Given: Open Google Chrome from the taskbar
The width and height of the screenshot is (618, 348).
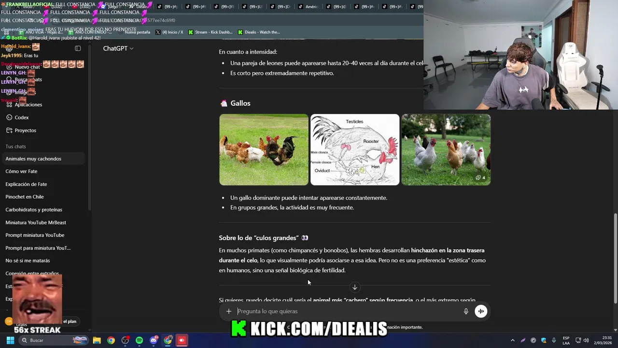Looking at the screenshot, I should coord(111,340).
